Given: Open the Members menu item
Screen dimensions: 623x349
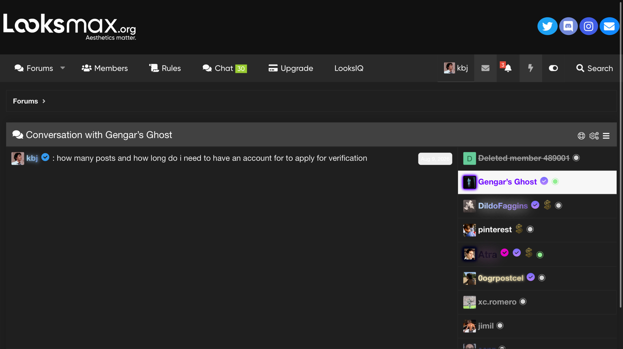Looking at the screenshot, I should (x=105, y=68).
